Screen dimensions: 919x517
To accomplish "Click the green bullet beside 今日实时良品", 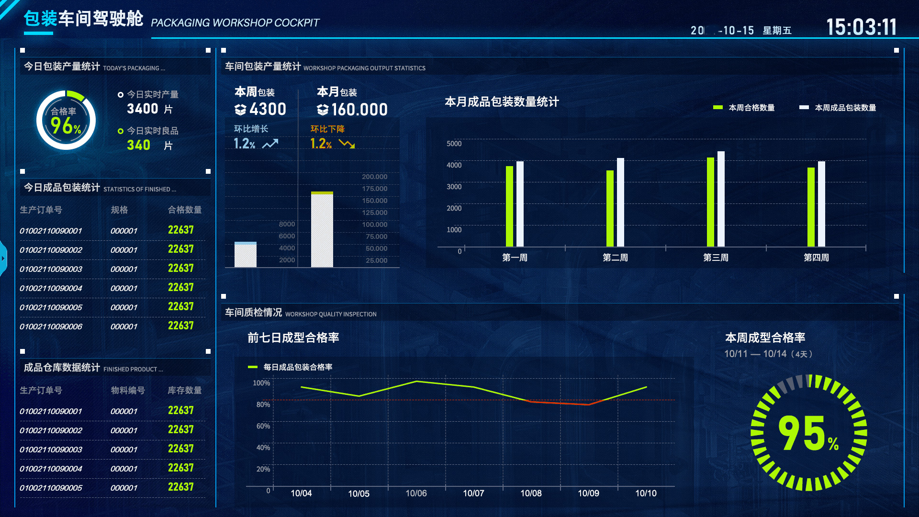I will [x=120, y=130].
